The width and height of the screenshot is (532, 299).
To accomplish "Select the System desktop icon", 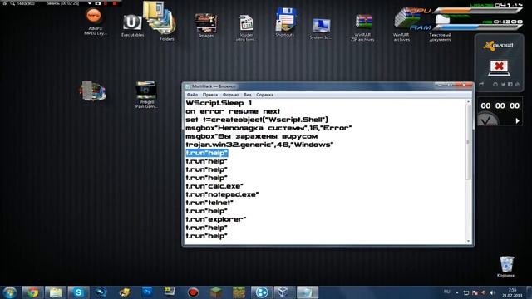I will 320,29.
